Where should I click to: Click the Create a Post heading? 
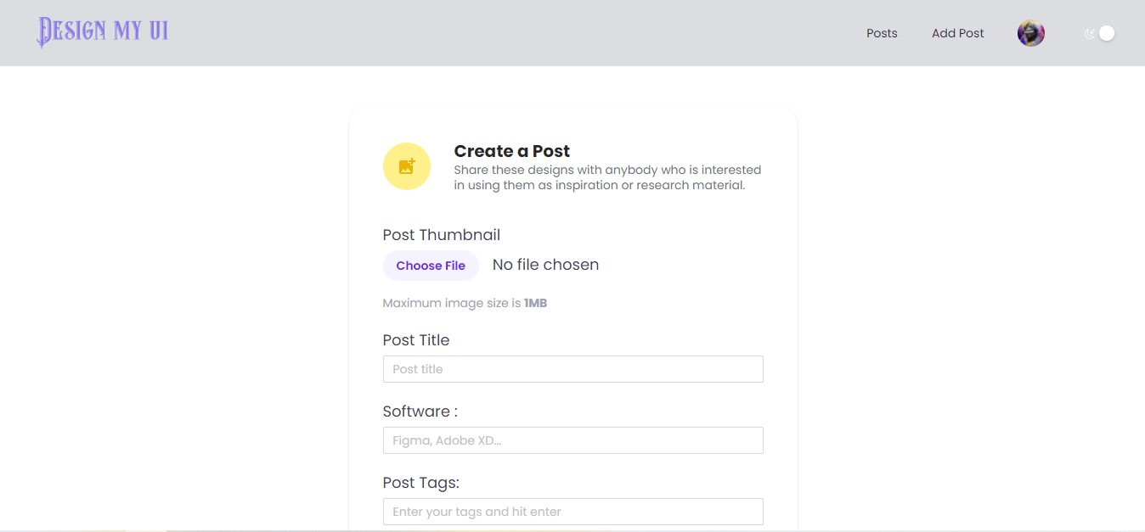(x=511, y=151)
